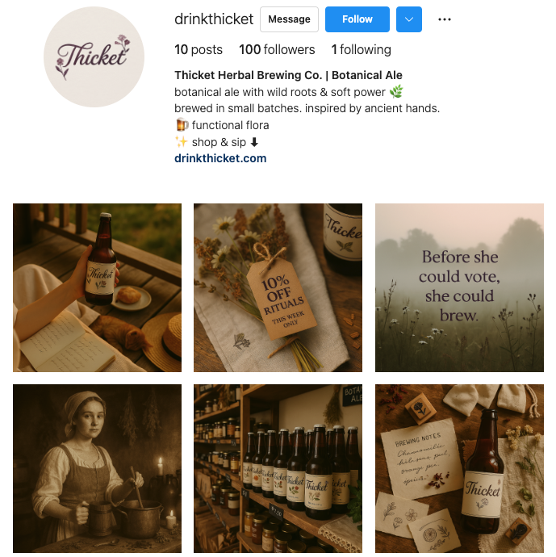Viewport: 556px width, 557px height.
Task: Open the hand holding Thicket bottle post
Action: 97,287
